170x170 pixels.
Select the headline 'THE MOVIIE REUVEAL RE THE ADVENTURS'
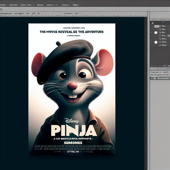tap(72, 32)
